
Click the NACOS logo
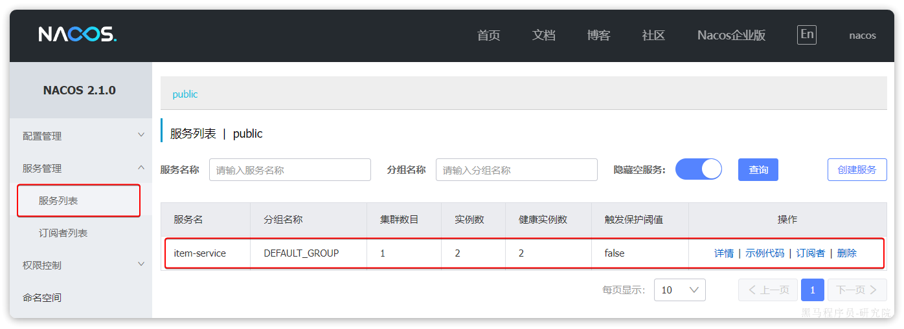pos(77,35)
